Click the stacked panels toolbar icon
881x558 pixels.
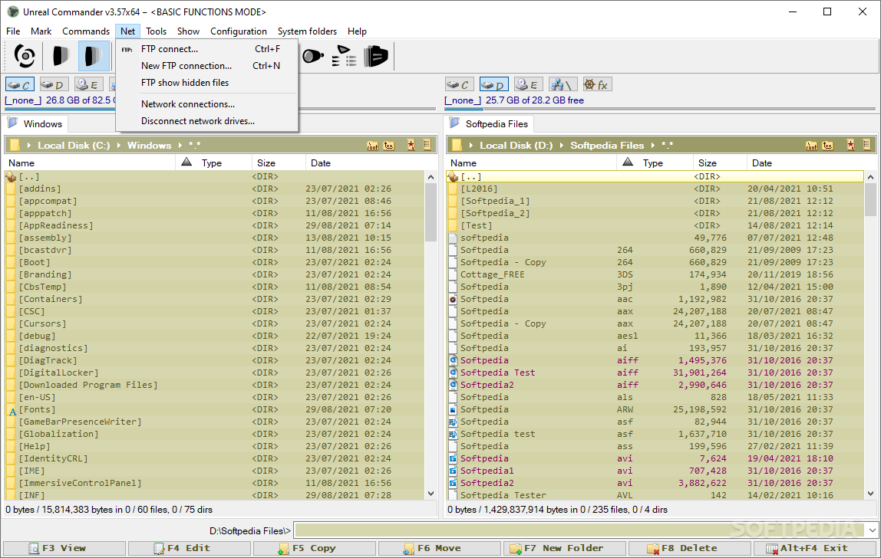(x=375, y=56)
